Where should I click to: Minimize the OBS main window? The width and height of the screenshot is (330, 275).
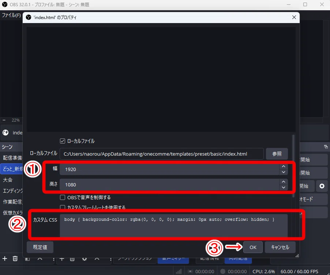(289, 4)
